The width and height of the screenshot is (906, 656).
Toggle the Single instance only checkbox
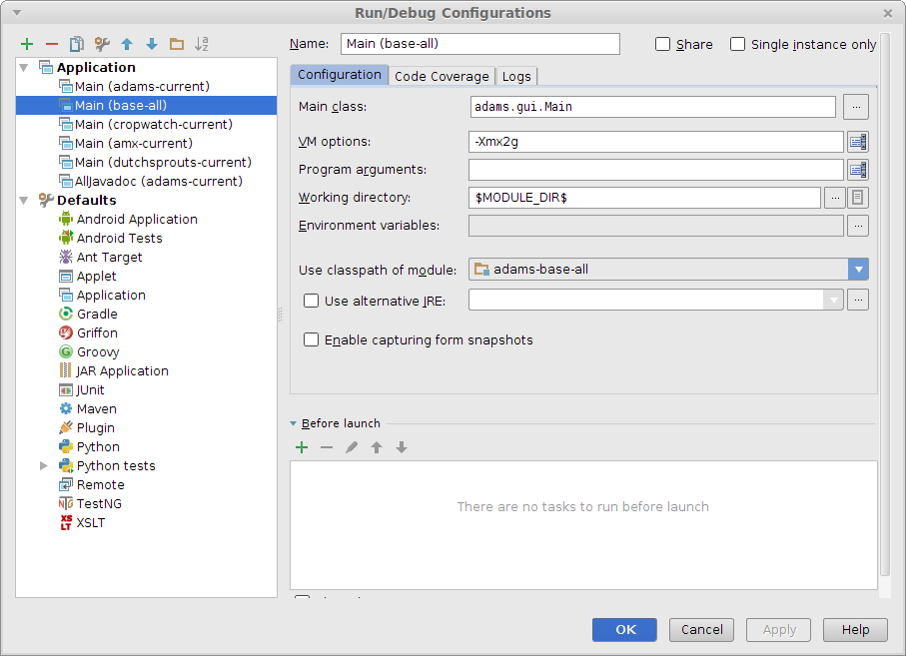738,44
